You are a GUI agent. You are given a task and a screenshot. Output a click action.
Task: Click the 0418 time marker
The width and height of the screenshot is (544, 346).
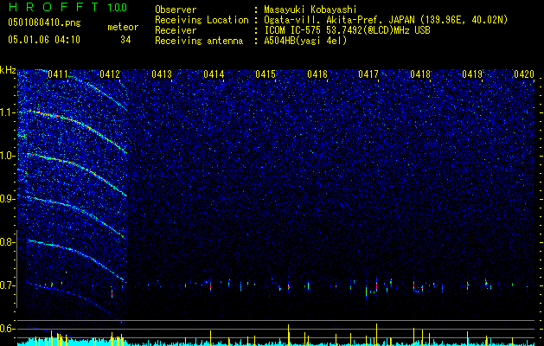coord(420,74)
